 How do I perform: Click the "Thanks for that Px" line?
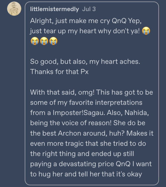click(59, 72)
